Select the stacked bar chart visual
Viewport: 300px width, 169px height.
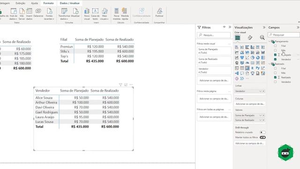(237, 47)
